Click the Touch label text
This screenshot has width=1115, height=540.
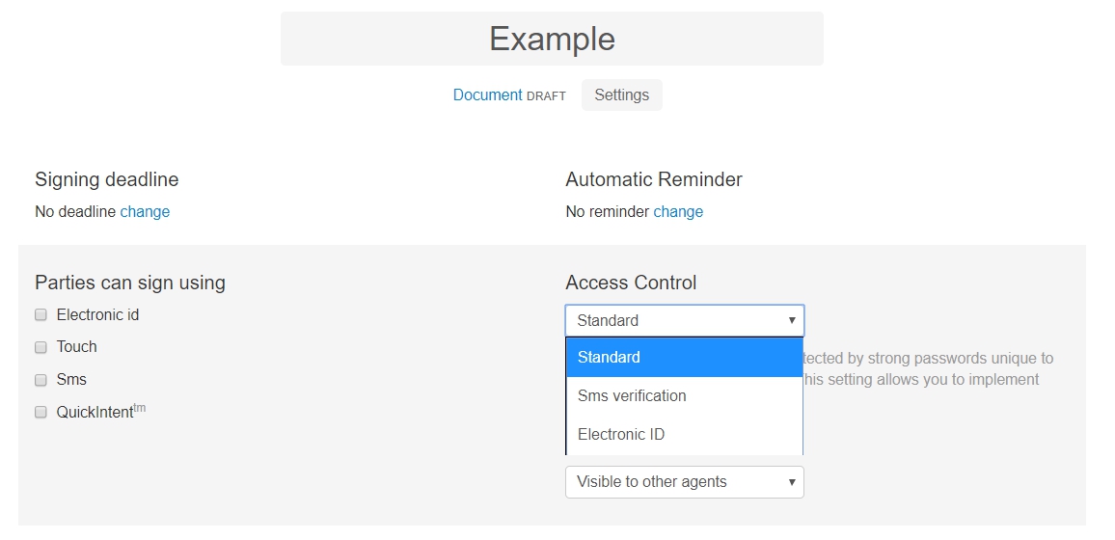(77, 347)
